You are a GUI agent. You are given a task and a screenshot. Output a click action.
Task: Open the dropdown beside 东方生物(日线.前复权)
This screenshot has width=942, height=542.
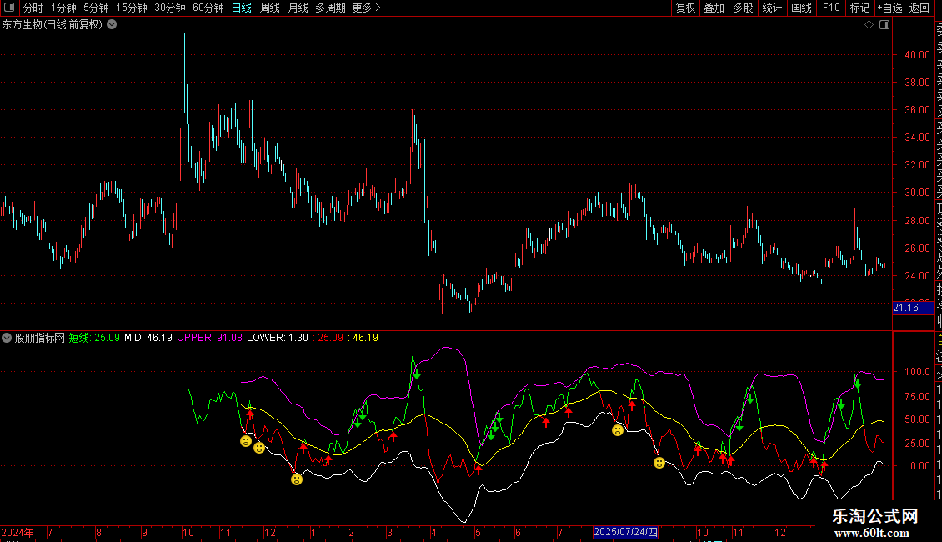point(112,25)
